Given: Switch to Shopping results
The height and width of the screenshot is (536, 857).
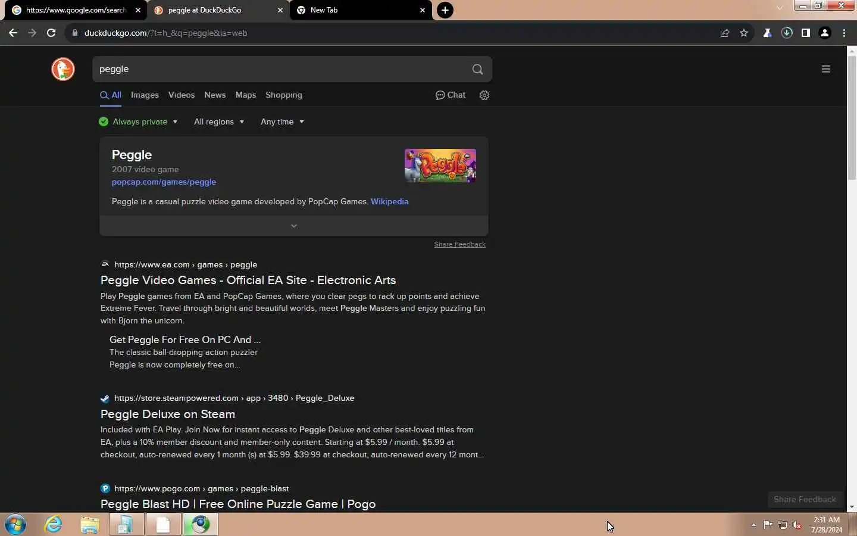Looking at the screenshot, I should click(x=284, y=95).
